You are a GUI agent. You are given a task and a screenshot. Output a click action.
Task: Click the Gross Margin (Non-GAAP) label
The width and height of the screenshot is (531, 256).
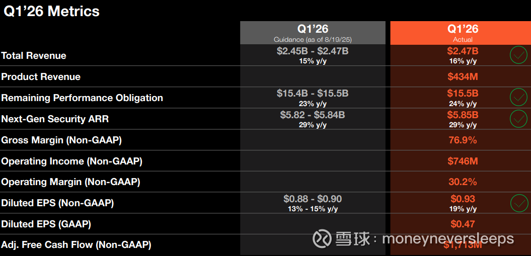61,140
